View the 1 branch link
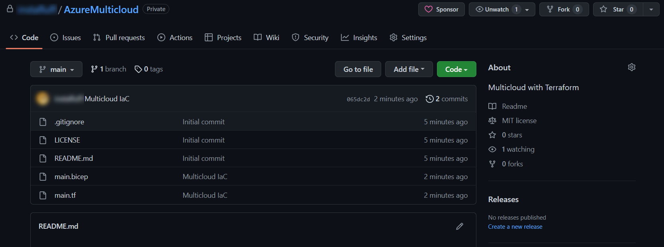The width and height of the screenshot is (664, 247). (x=108, y=69)
